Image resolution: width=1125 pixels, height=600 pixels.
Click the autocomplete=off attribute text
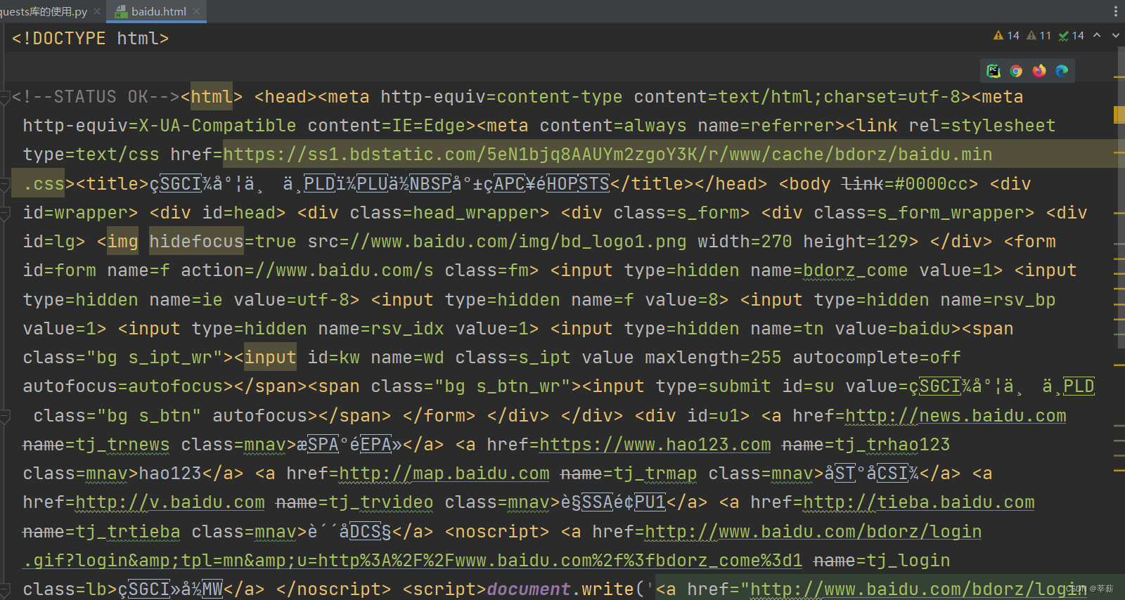(x=877, y=358)
